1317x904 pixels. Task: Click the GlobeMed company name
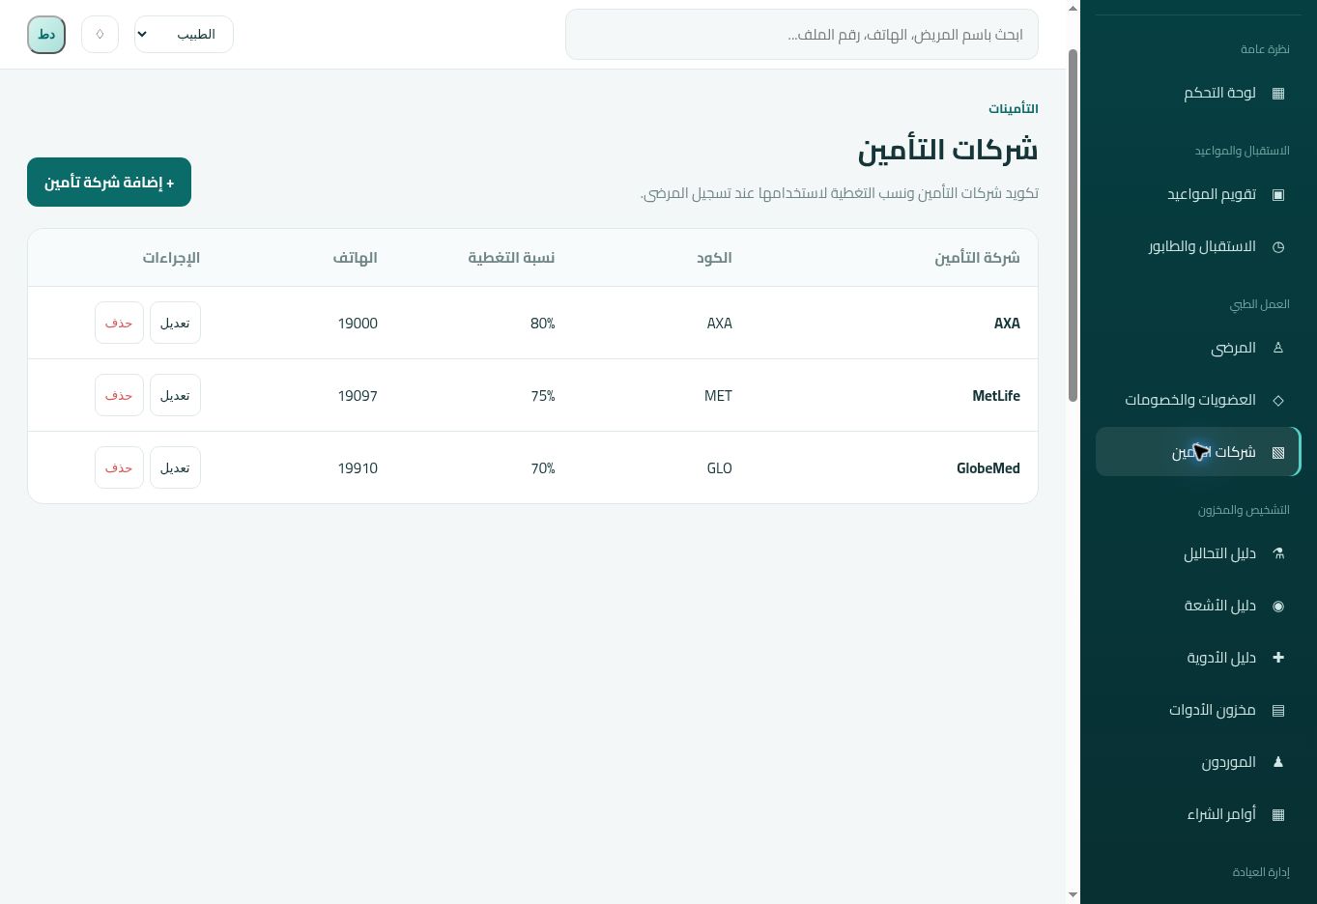[x=988, y=468]
